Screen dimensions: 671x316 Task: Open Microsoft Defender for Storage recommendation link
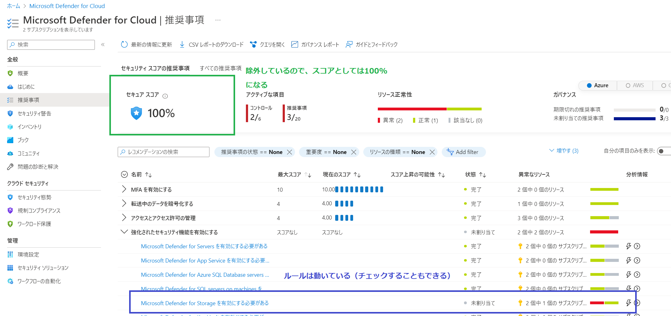(205, 303)
